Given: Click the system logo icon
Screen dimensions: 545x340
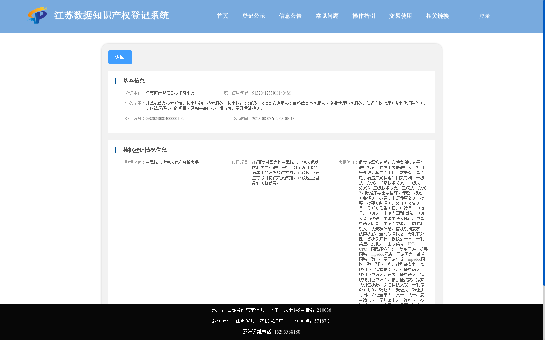Looking at the screenshot, I should pyautogui.click(x=37, y=15).
